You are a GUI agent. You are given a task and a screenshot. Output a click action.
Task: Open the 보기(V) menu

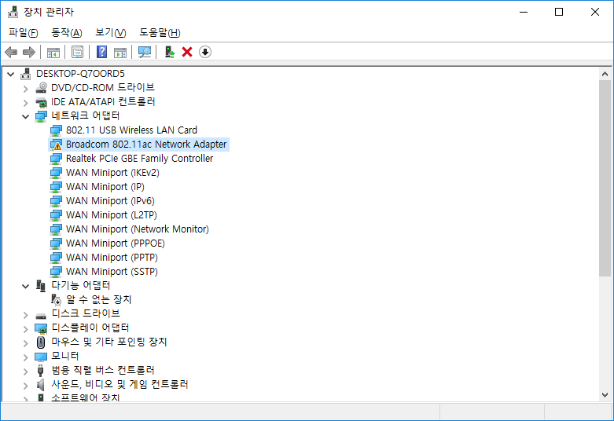(x=110, y=32)
